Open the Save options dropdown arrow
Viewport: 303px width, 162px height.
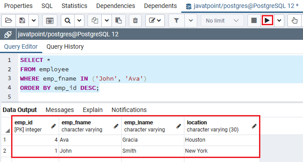[x=34, y=20]
